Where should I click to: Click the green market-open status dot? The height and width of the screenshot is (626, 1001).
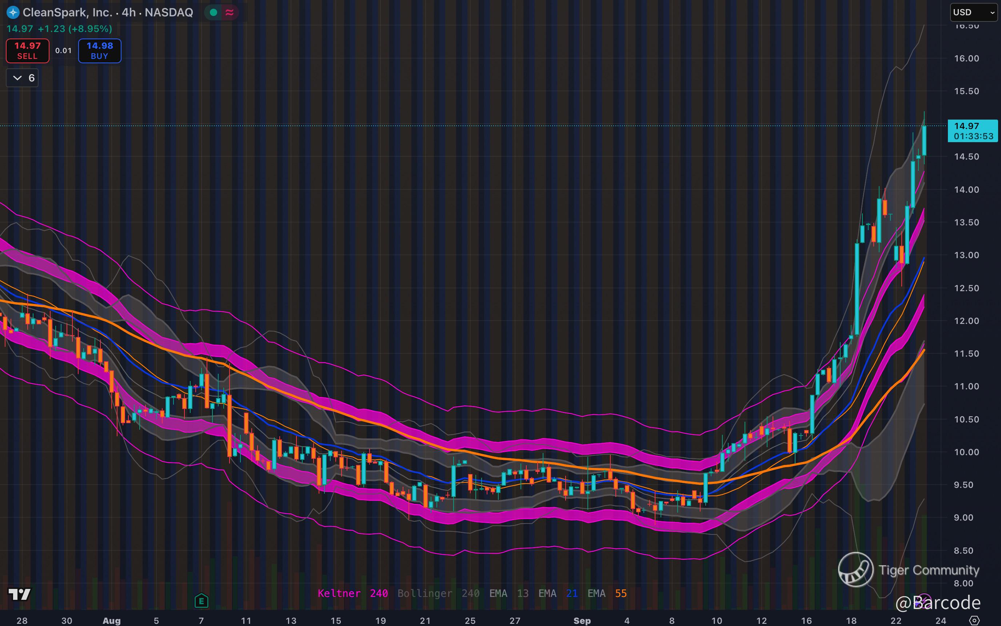[x=214, y=12]
